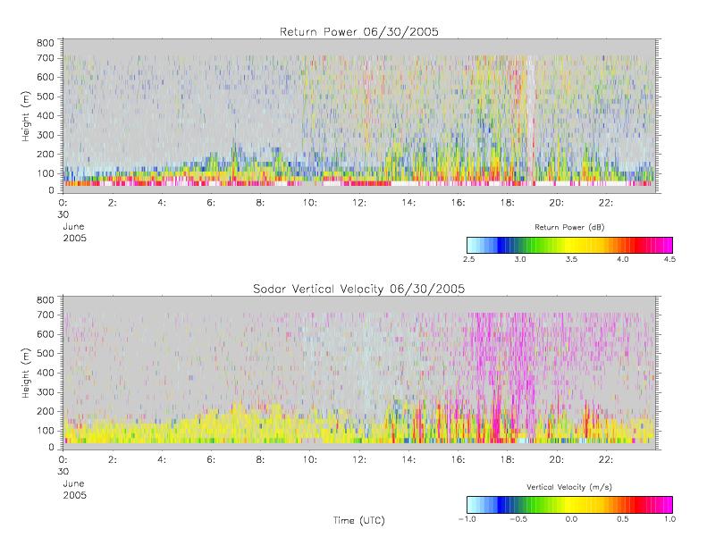Click the 'June' date label under top chart
This screenshot has height=546, width=707.
[73, 226]
